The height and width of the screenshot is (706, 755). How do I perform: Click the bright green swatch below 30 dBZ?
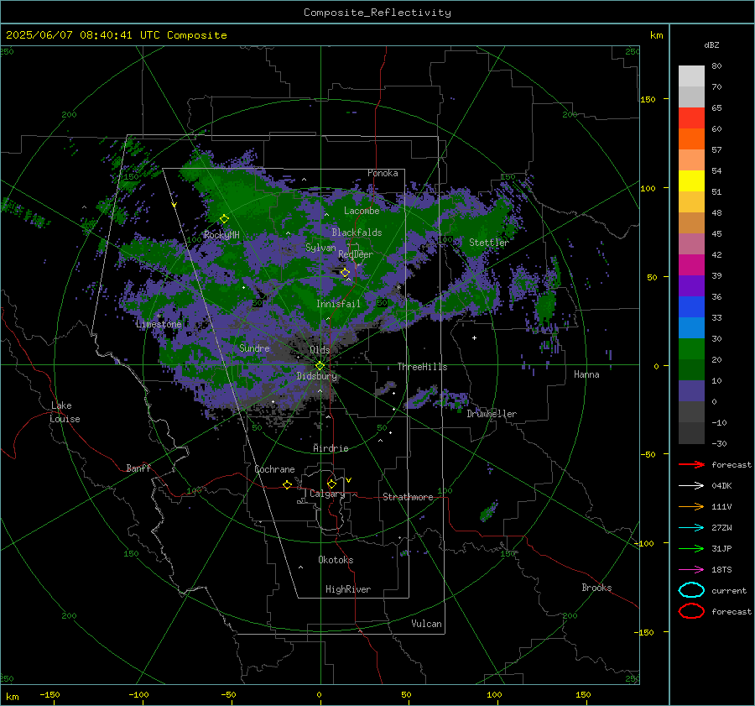(x=691, y=349)
